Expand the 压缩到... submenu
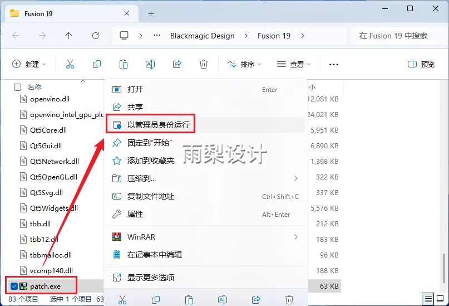The width and height of the screenshot is (449, 306). tap(296, 178)
